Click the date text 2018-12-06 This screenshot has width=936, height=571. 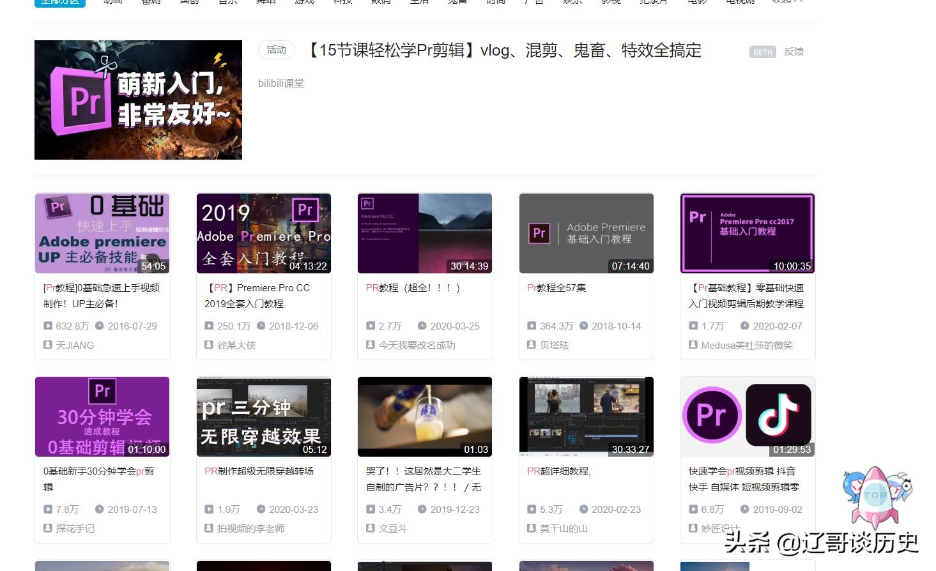click(294, 326)
